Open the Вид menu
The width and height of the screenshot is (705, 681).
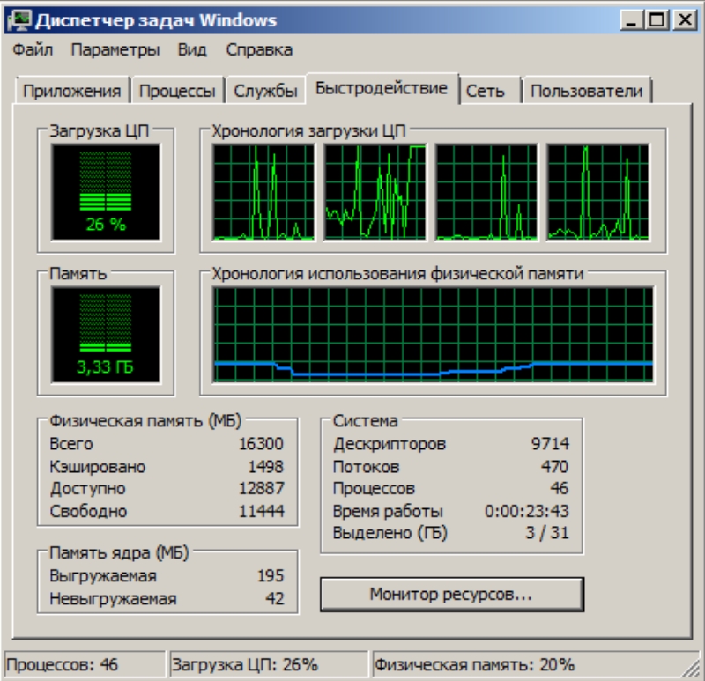click(192, 49)
